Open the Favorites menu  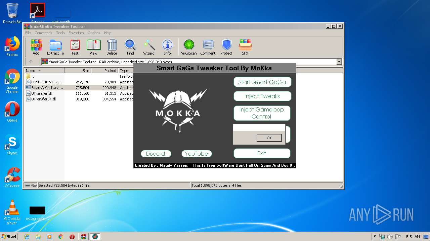[x=76, y=33]
